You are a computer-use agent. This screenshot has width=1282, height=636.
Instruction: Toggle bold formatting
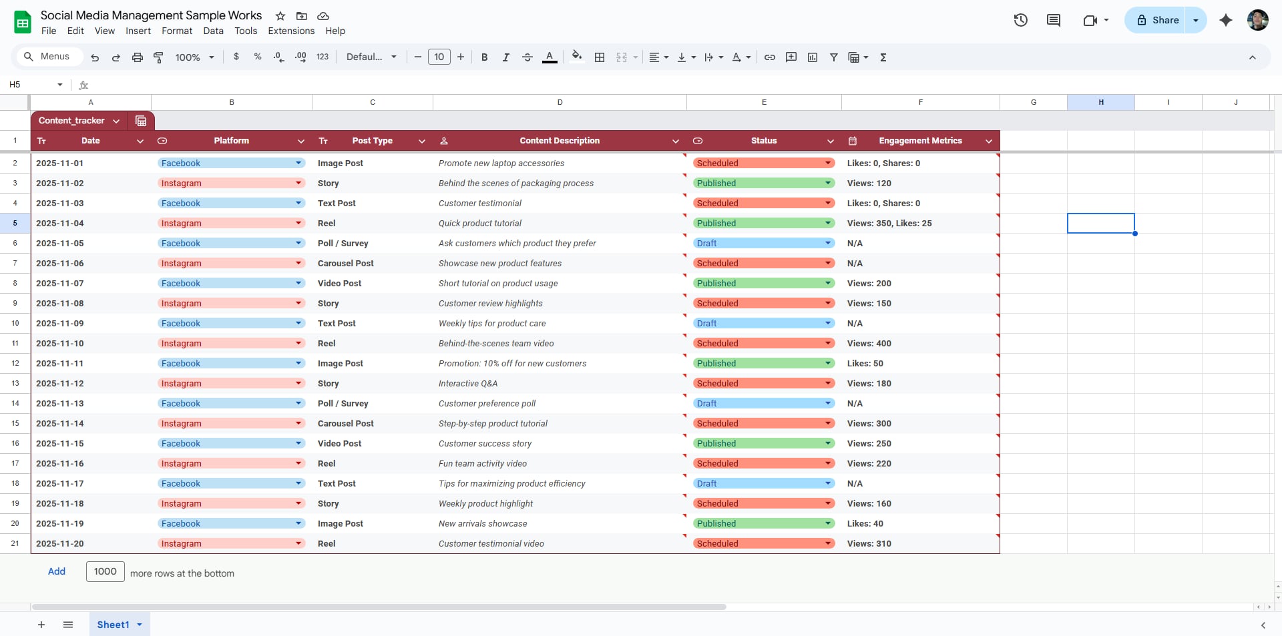point(484,57)
